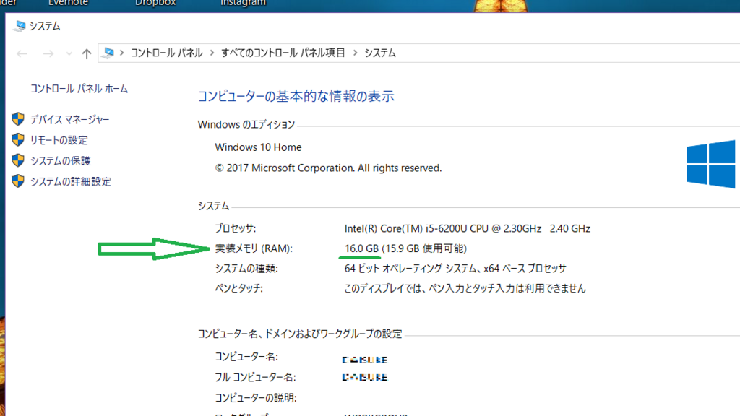Image resolution: width=740 pixels, height=416 pixels.
Task: Expand chevron before システム breadcrumb
Action: (x=355, y=53)
